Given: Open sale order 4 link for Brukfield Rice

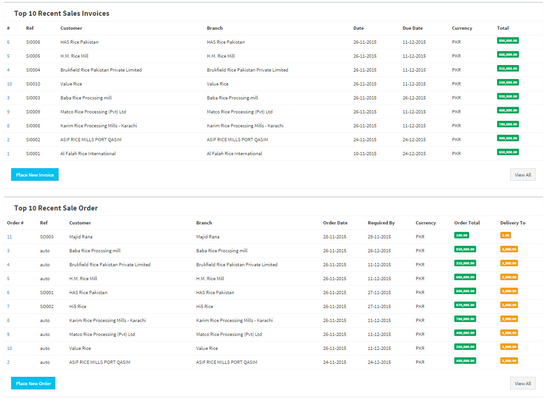Looking at the screenshot, I should point(8,265).
